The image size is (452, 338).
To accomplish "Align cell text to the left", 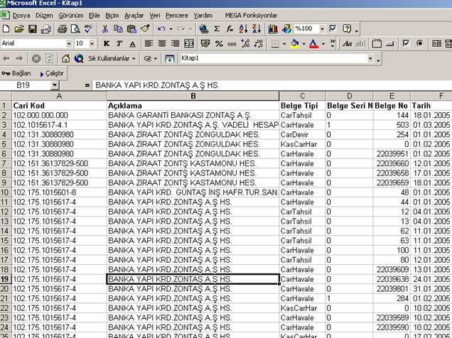I will (149, 43).
